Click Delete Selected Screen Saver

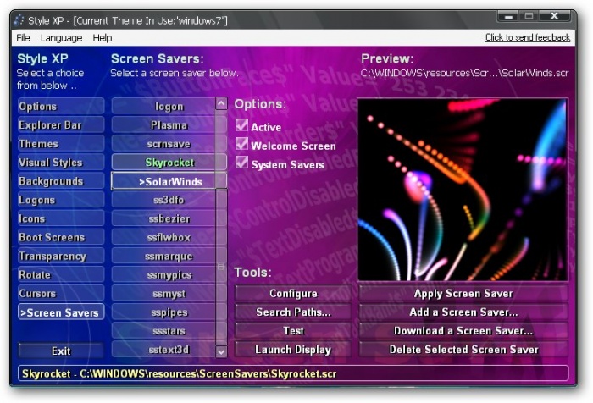pyautogui.click(x=463, y=350)
